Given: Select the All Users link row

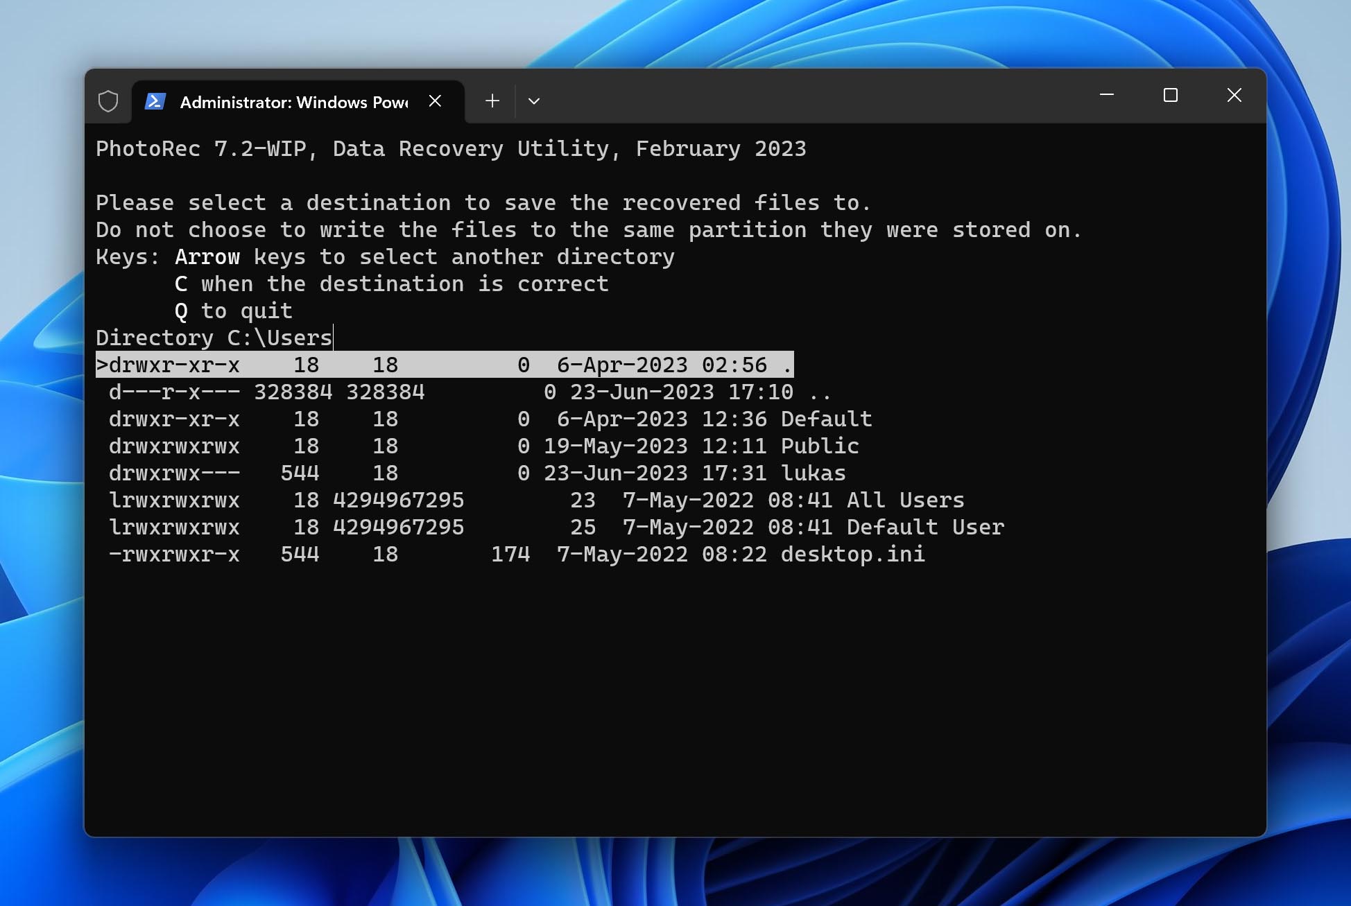Looking at the screenshot, I should tap(537, 500).
